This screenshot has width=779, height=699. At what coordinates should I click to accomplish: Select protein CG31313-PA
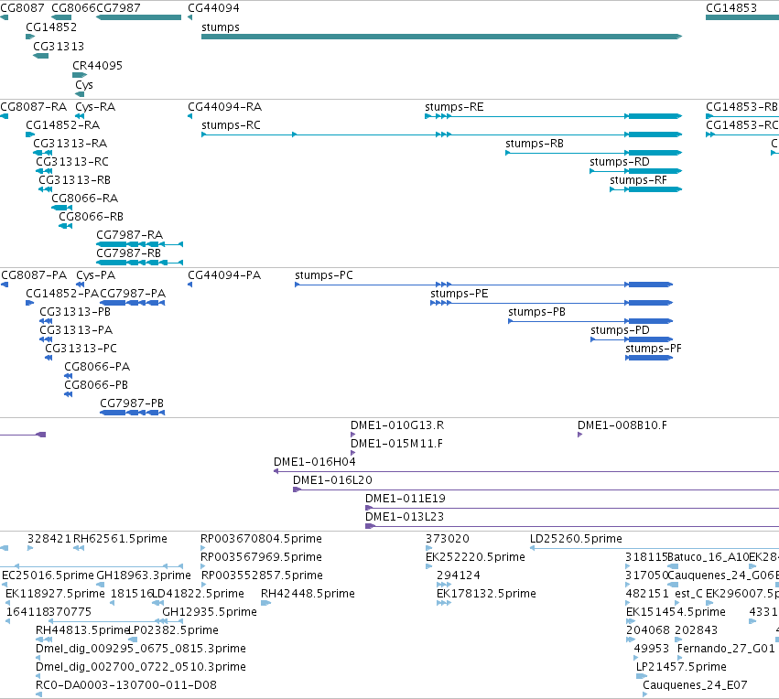46,339
